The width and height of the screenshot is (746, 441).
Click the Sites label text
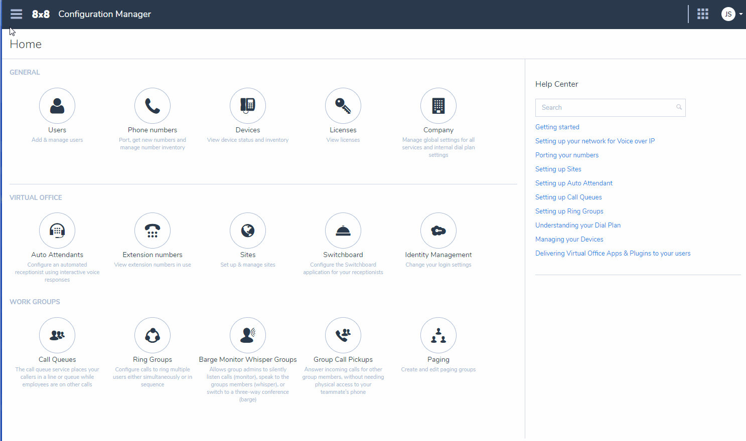[248, 255]
